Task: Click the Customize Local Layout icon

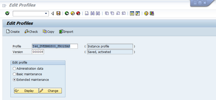Action: tap(152, 13)
